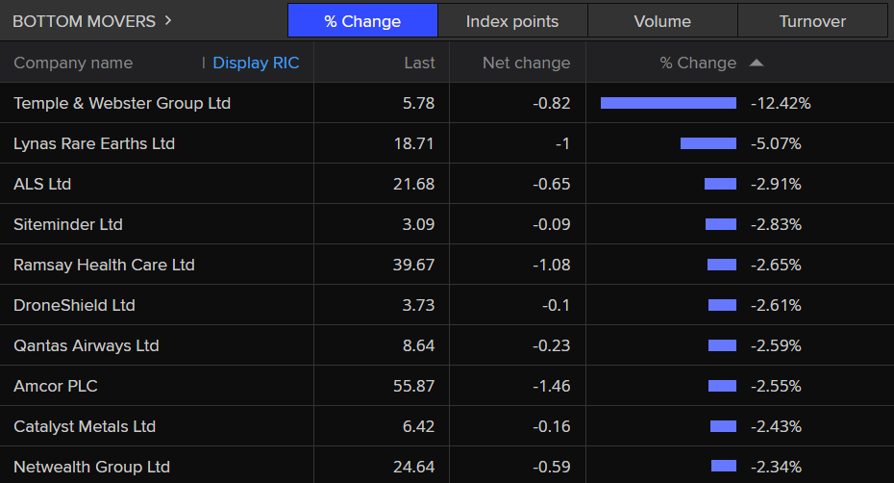Sort by the Net change column header
This screenshot has height=483, width=894.
tap(526, 64)
